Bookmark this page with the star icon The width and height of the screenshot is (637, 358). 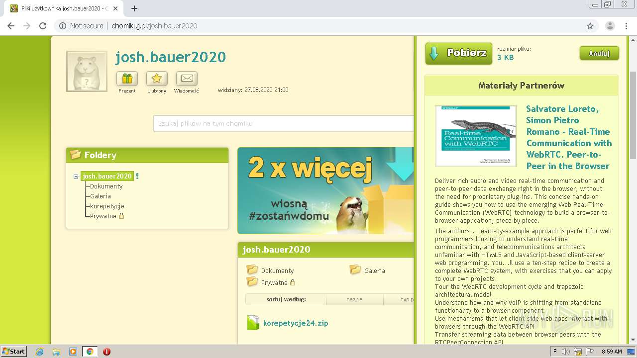(590, 26)
